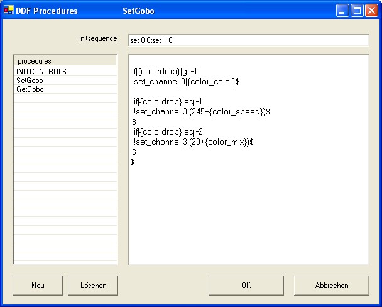Image resolution: width=382 pixels, height=307 pixels.
Task: Minimize the DDF Procedures window
Action: click(x=344, y=11)
